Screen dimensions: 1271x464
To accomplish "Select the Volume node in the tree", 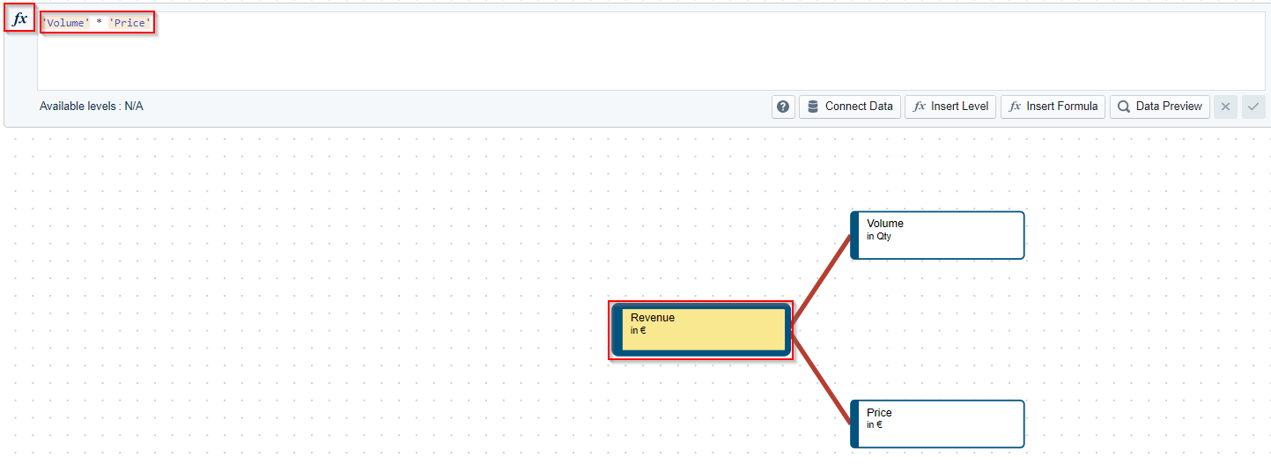I will point(939,235).
